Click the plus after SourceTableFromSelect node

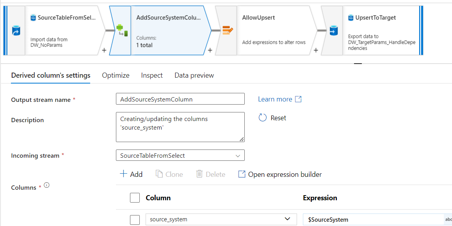pyautogui.click(x=104, y=50)
